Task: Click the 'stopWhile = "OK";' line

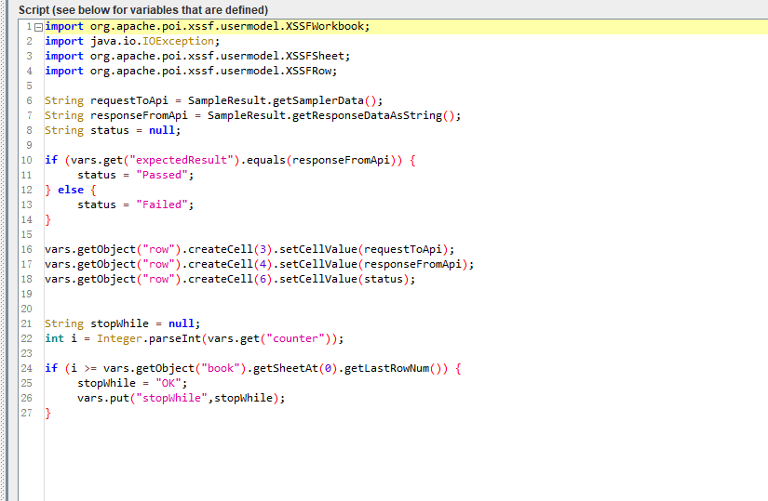Action: coord(132,383)
